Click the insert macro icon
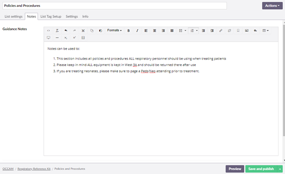This screenshot has width=285, height=174. tap(256, 31)
